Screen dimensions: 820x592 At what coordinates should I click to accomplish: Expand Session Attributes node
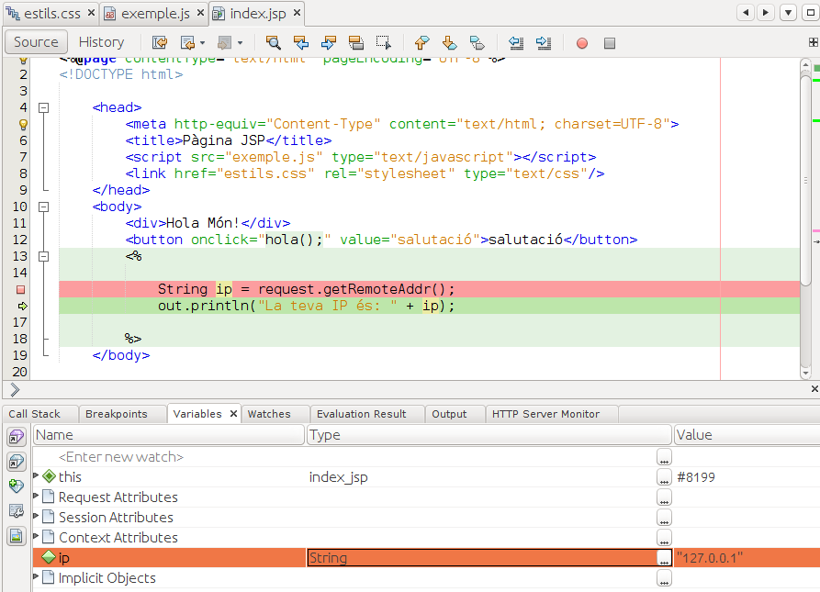point(36,516)
